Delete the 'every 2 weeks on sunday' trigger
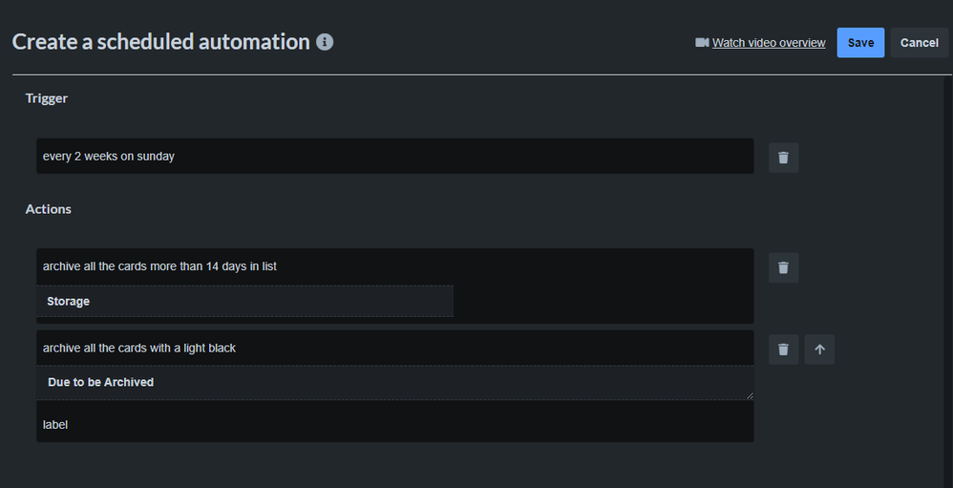Screen dimensions: 953x488 pyautogui.click(x=783, y=158)
